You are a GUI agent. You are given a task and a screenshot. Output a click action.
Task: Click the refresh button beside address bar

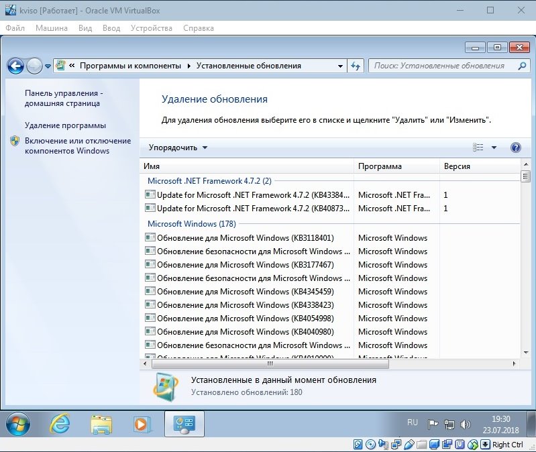[x=356, y=66]
